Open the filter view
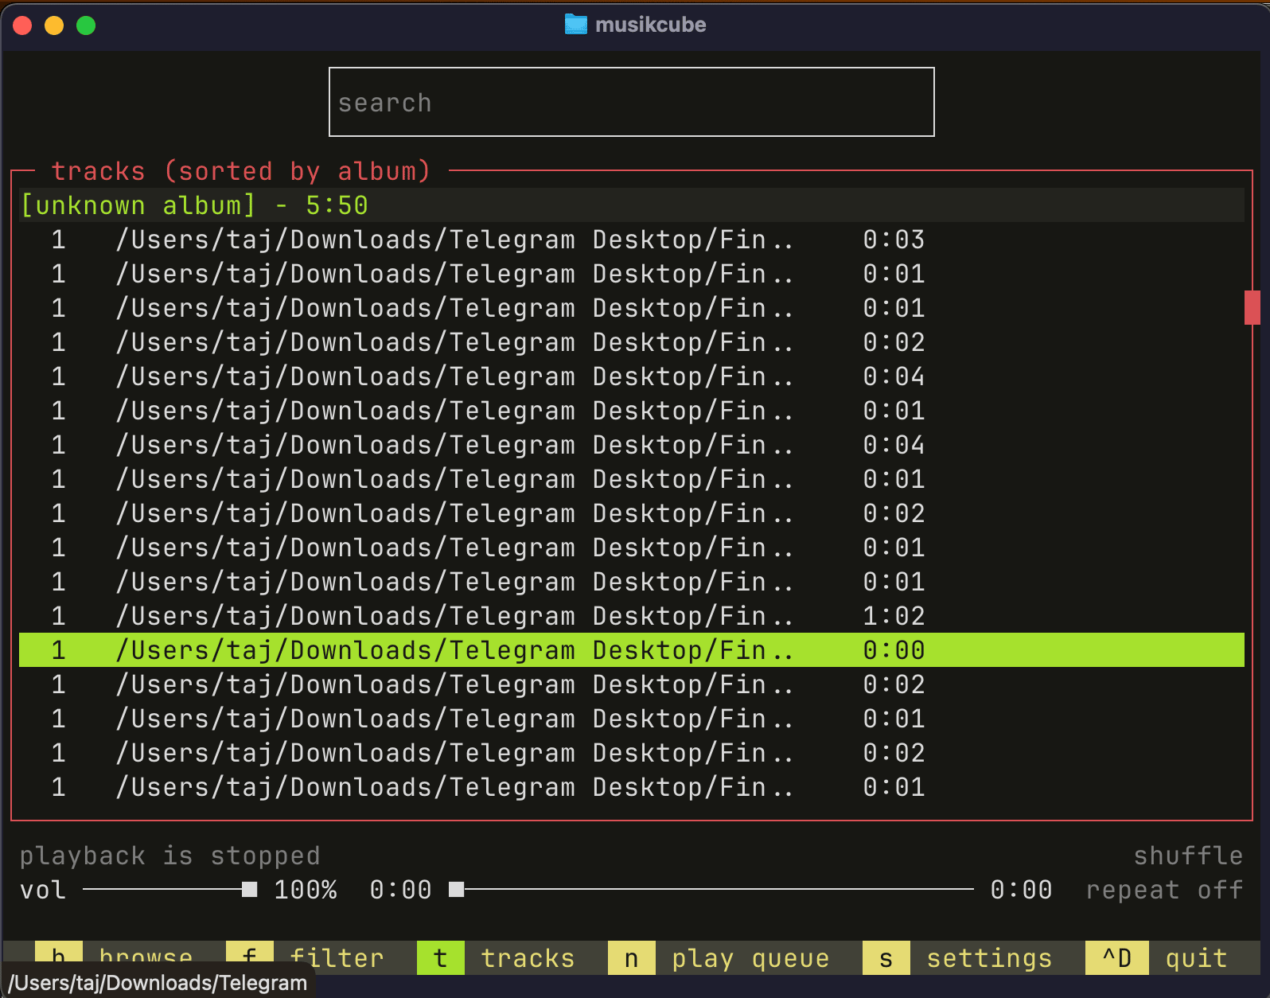1270x998 pixels. pyautogui.click(x=337, y=957)
